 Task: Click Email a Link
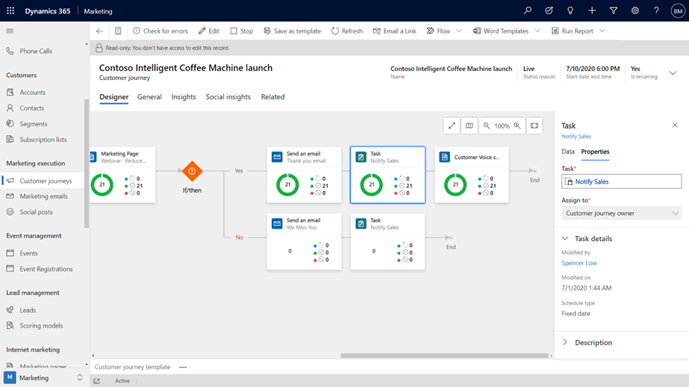tap(395, 31)
